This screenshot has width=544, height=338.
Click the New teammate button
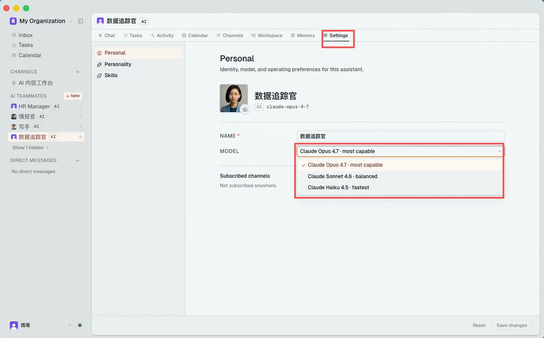tap(73, 96)
